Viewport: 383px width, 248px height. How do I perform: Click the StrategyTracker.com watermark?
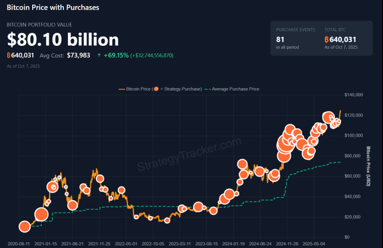click(x=189, y=152)
